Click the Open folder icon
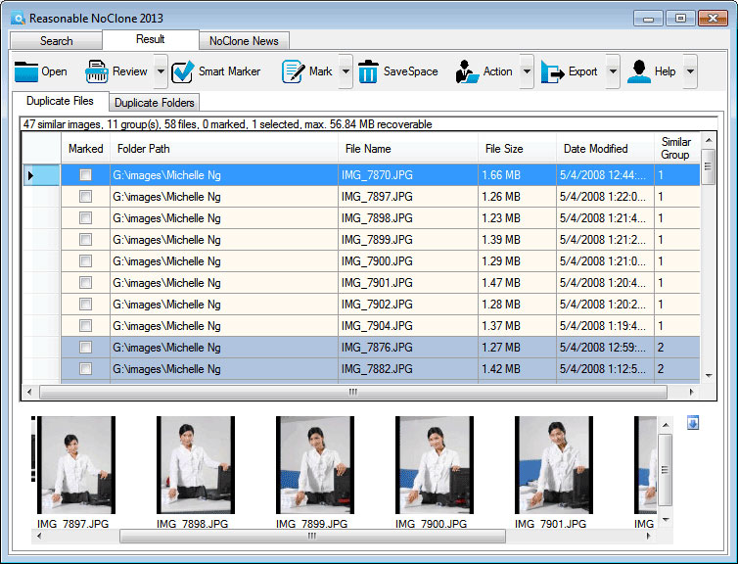Viewport: 738px width, 564px height. pyautogui.click(x=25, y=71)
